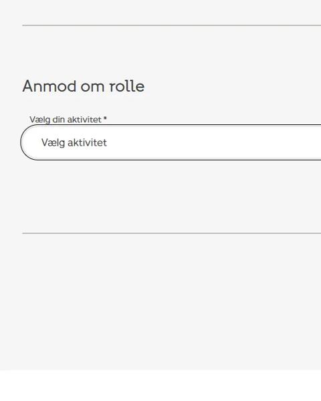
Task: Click blank area between dropdown and bottom divider
Action: click(x=160, y=196)
